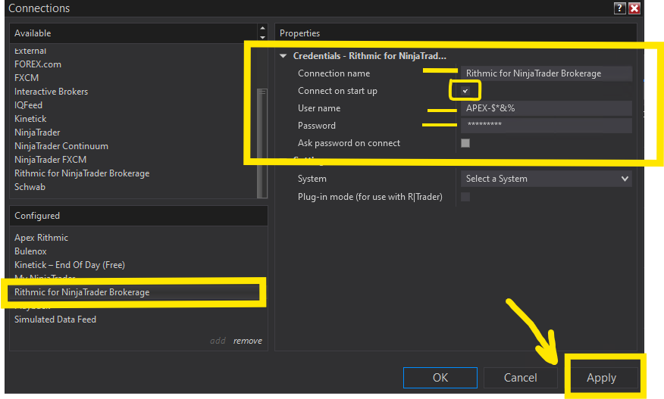The image size is (664, 399).
Task: Select IQFeed in Available list
Action: tap(28, 105)
